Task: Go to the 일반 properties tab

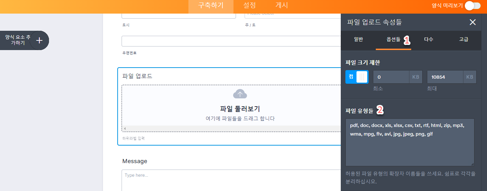Action: [358, 39]
